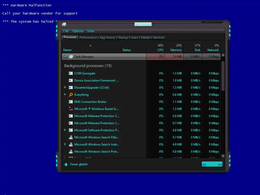260x195 pixels.
Task: Click the DissenterUpgrader process icon
Action: [x=71, y=88]
